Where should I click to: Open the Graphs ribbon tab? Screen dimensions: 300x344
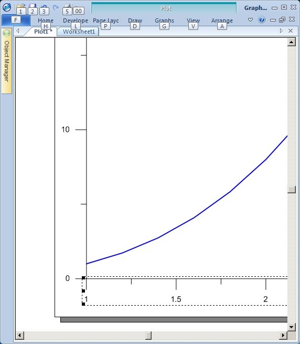coord(164,20)
